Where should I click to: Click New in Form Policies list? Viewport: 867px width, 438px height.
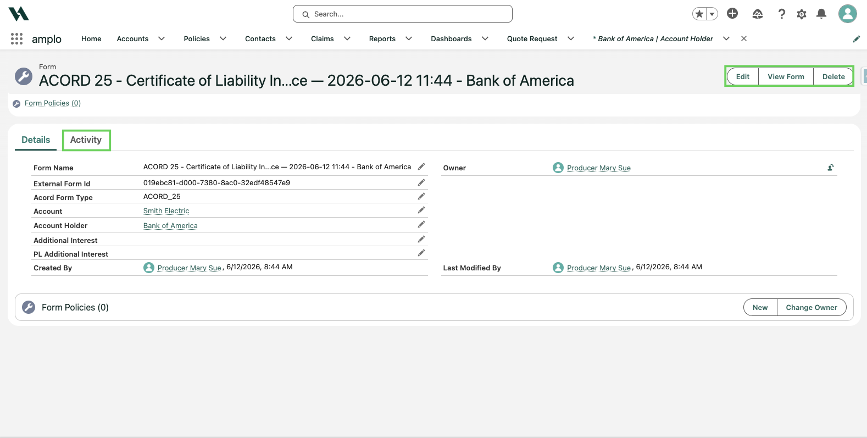[760, 308]
